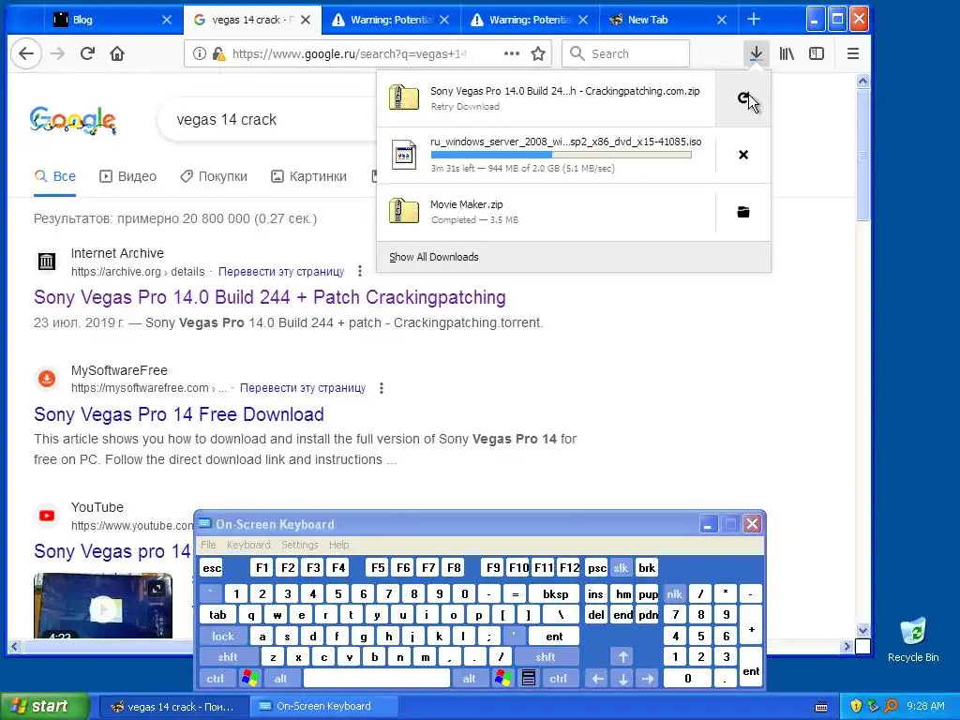960x720 pixels.
Task: Open the File menu in On-Screen Keyboard
Action: pyautogui.click(x=208, y=545)
